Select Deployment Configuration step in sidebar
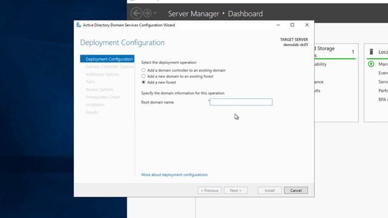 (107, 59)
